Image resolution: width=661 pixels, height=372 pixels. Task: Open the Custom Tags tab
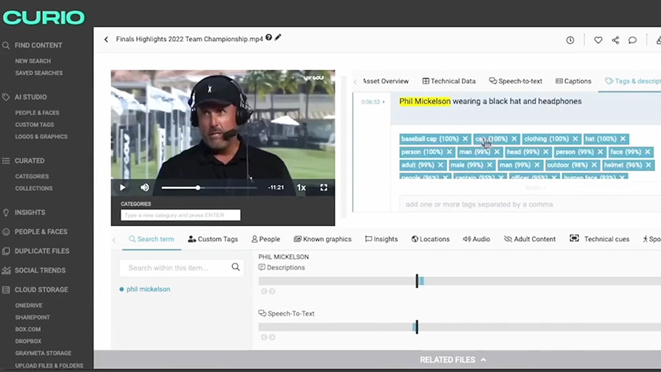pos(213,239)
